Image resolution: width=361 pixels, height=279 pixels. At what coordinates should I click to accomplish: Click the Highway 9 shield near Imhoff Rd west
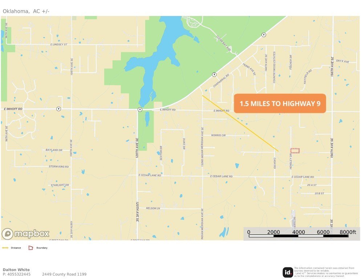pos(59,109)
